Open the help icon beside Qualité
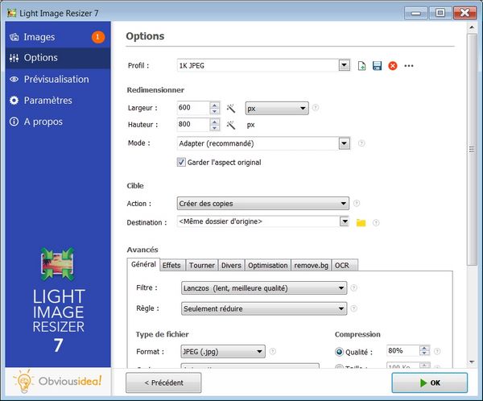Image resolution: width=483 pixels, height=401 pixels. point(437,351)
